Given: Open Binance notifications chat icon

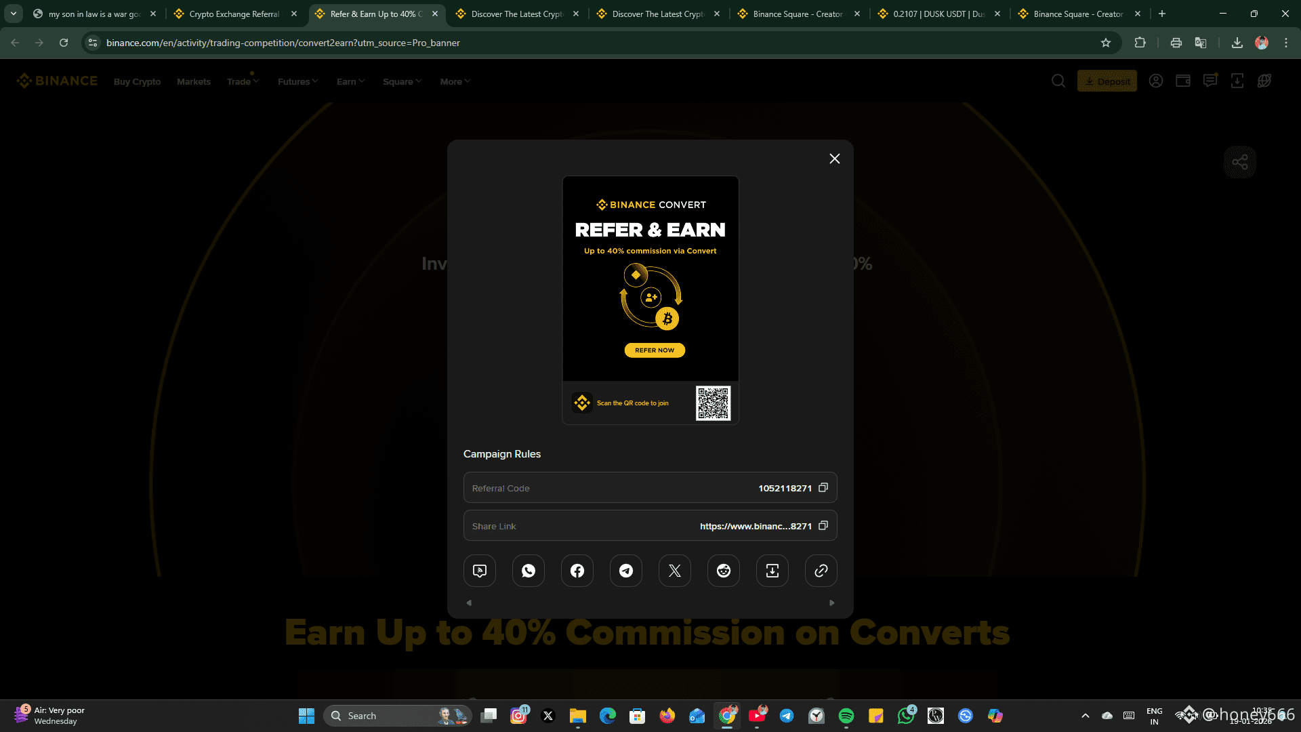Looking at the screenshot, I should click(1210, 81).
